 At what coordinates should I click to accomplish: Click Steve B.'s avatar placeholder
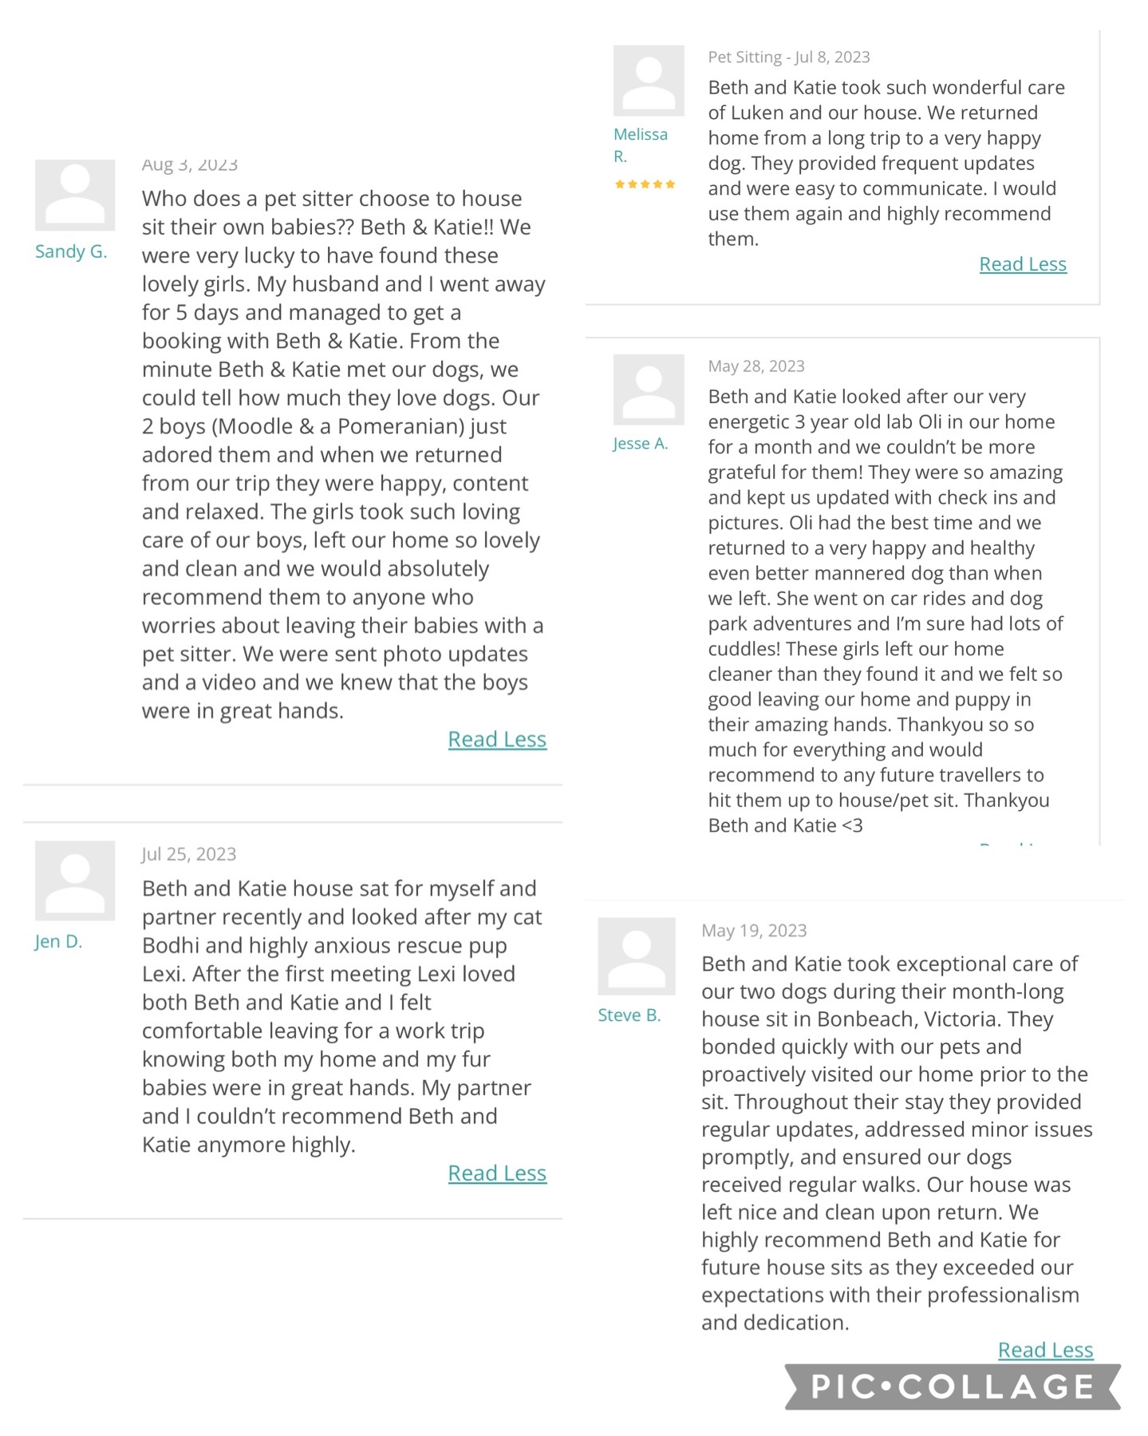click(x=637, y=956)
